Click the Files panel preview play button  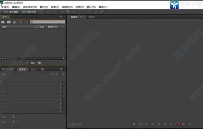27,63
